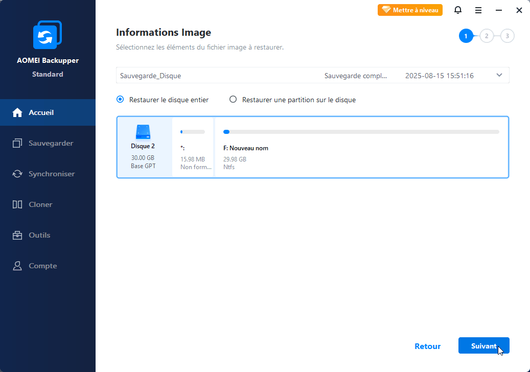Click the AOMEI Backupper logo icon
Viewport: 530px width, 372px height.
tap(48, 35)
